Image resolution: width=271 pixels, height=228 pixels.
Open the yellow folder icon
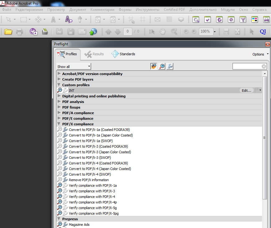click(8, 32)
